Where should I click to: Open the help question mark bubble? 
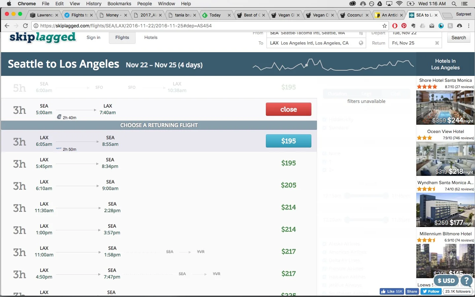pyautogui.click(x=466, y=281)
